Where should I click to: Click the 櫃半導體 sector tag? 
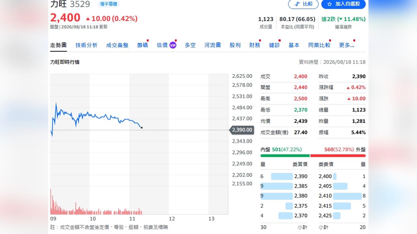click(108, 4)
